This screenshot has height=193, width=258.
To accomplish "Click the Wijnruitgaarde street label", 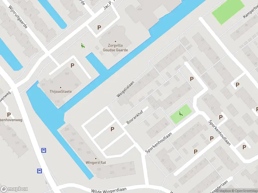I will (x=18, y=17).
